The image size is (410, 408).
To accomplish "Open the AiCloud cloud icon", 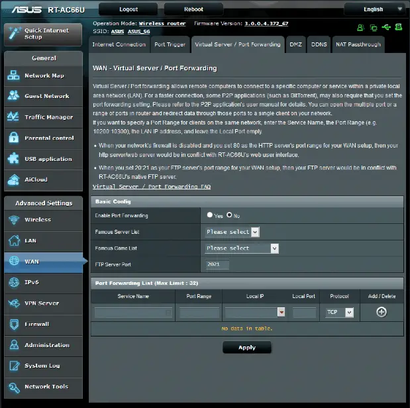I will [13, 179].
